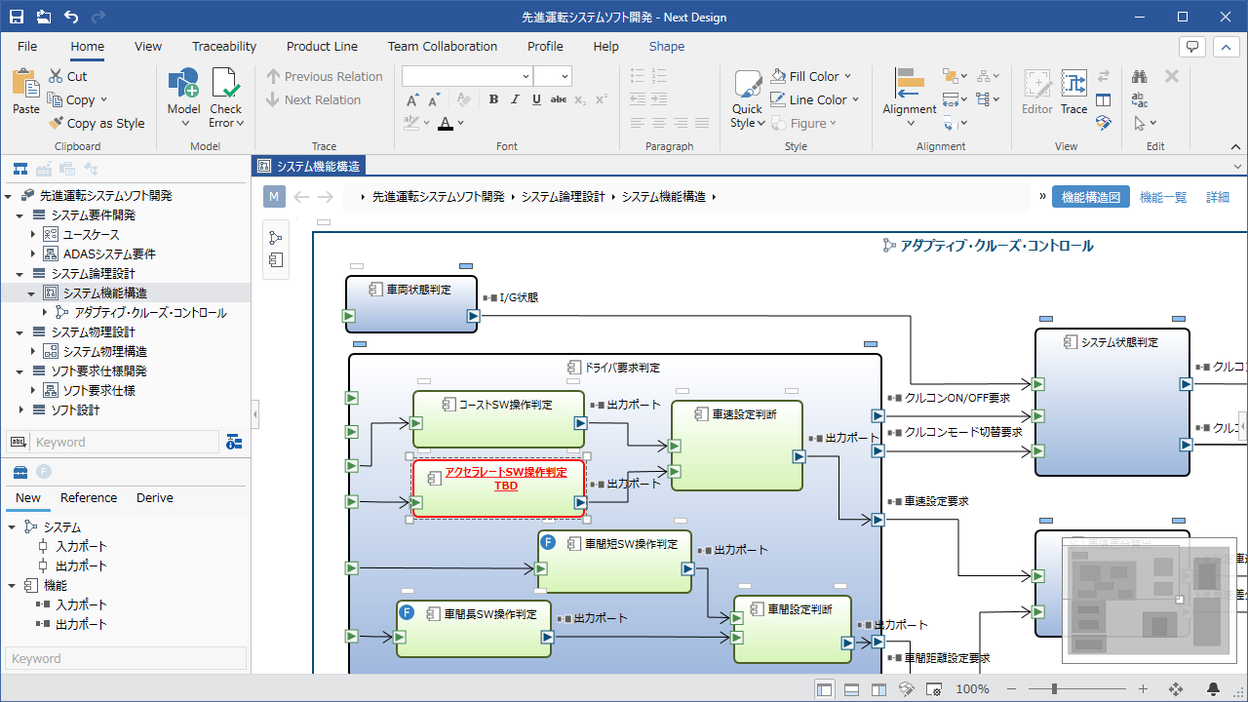Screen dimensions: 1248x702
Task: Open the Fill Color dropdown
Action: [x=846, y=76]
